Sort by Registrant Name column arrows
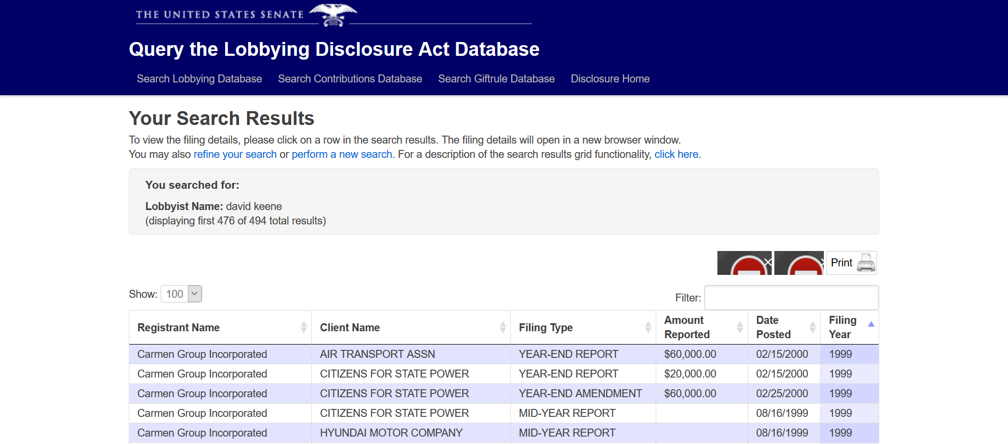Image resolution: width=1008 pixels, height=444 pixels. click(303, 327)
